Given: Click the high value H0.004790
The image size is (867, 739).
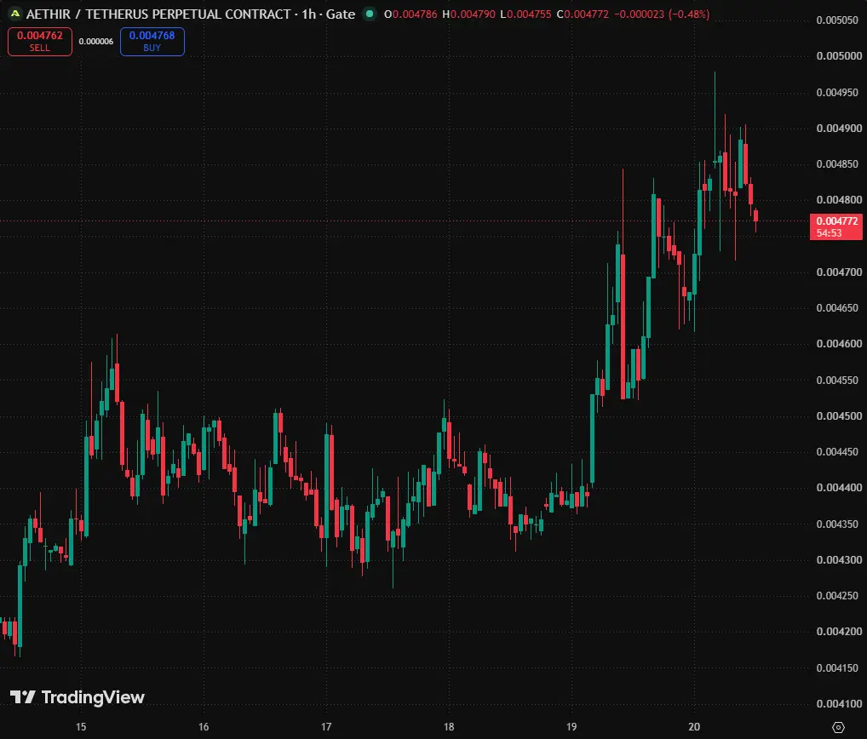Looking at the screenshot, I should [468, 14].
